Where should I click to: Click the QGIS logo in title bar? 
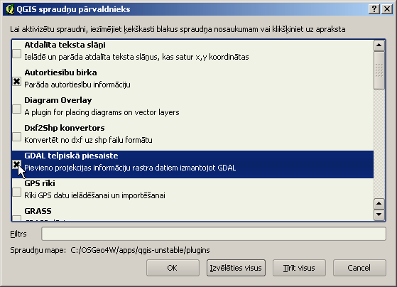click(x=10, y=9)
